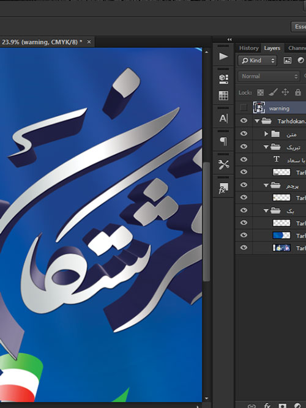Click the T icon of the با سعاد layer

pos(277,159)
